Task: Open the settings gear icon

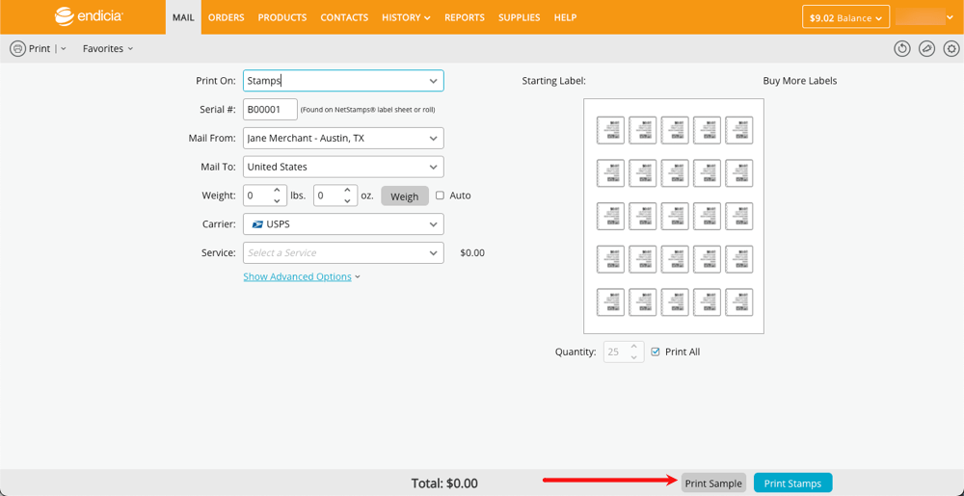Action: (951, 48)
